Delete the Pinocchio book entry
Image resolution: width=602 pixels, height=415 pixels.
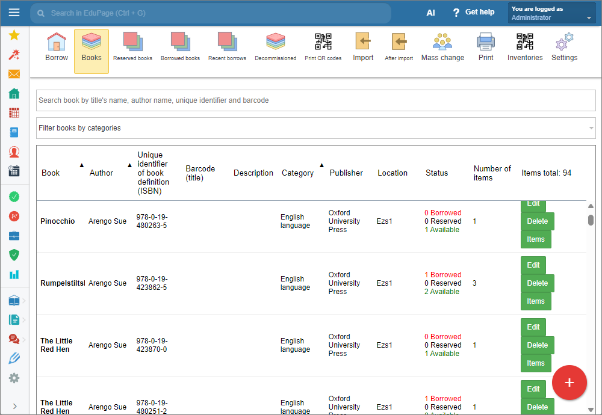pos(537,221)
